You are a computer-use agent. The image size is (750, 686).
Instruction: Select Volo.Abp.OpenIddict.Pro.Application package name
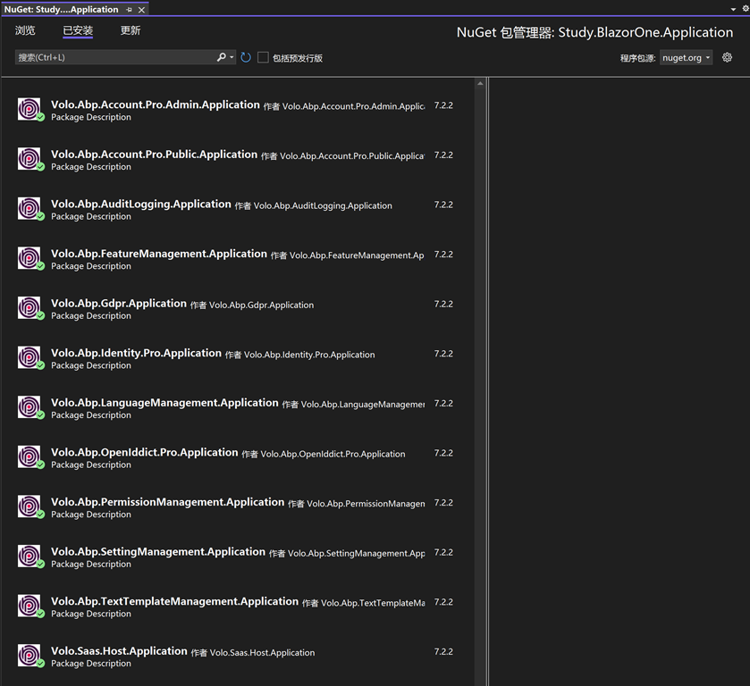tap(145, 453)
